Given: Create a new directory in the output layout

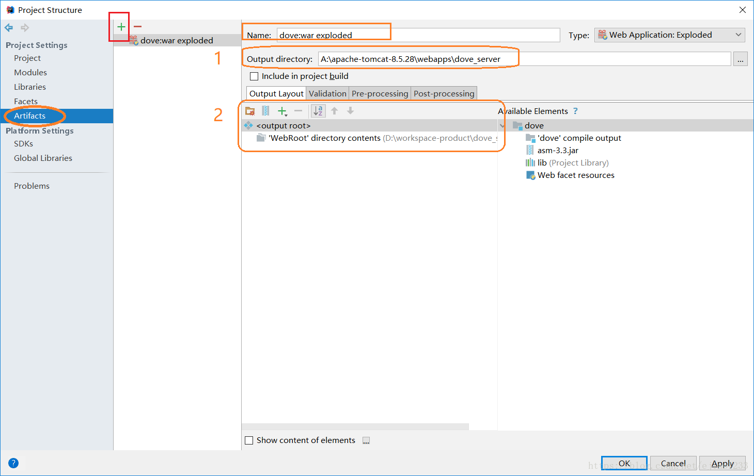Looking at the screenshot, I should 250,110.
